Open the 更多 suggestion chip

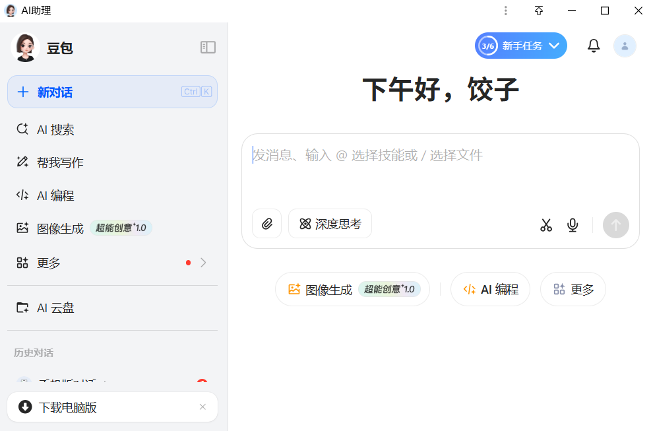(x=573, y=289)
